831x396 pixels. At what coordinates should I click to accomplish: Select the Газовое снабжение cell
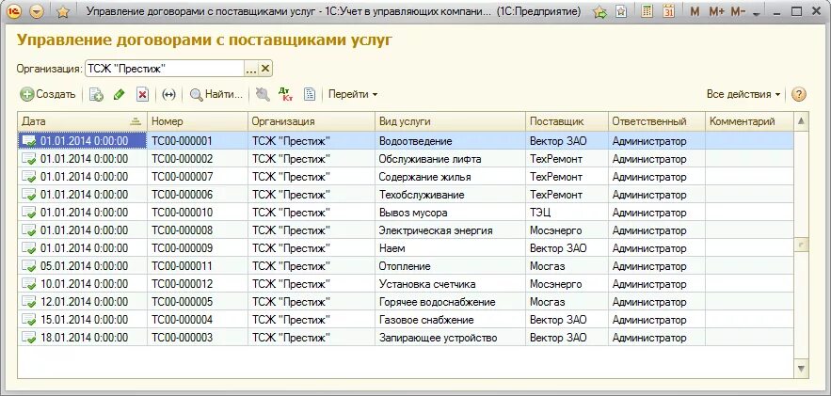click(450, 320)
